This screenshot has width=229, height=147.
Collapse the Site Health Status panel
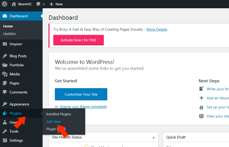[153, 137]
